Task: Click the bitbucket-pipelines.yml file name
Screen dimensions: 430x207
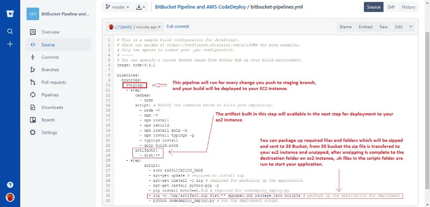Action: coord(276,7)
